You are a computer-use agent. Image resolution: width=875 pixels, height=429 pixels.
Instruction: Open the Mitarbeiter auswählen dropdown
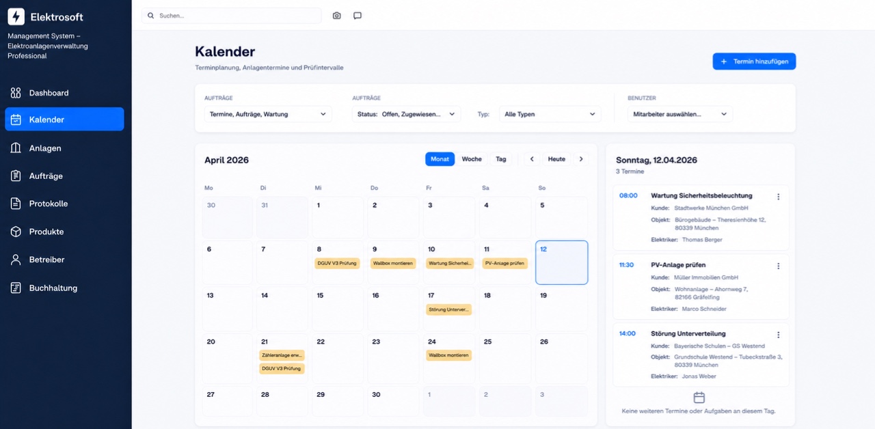(679, 114)
